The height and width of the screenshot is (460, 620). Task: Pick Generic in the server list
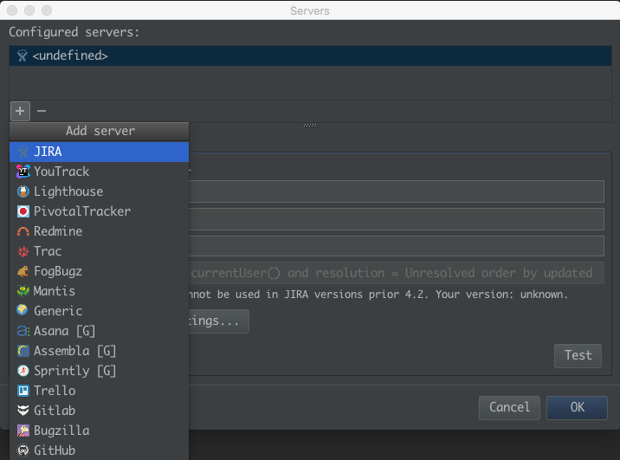pyautogui.click(x=99, y=311)
